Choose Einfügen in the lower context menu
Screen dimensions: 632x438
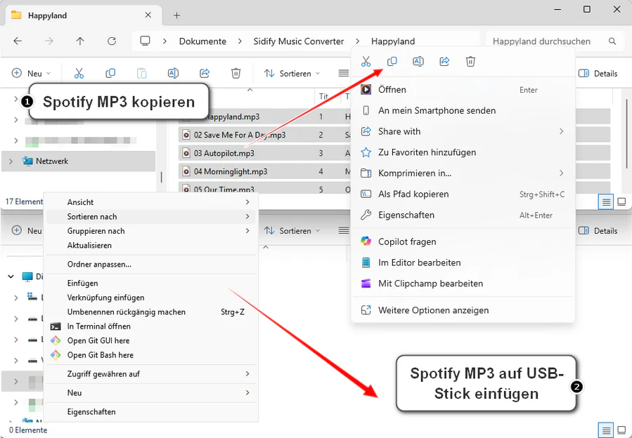click(x=150, y=284)
